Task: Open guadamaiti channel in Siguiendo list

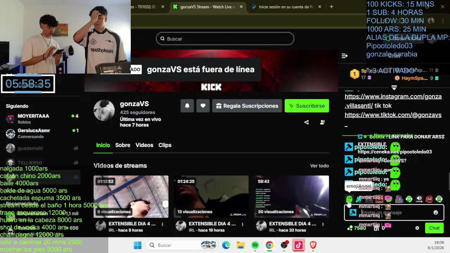Action: coord(42,148)
